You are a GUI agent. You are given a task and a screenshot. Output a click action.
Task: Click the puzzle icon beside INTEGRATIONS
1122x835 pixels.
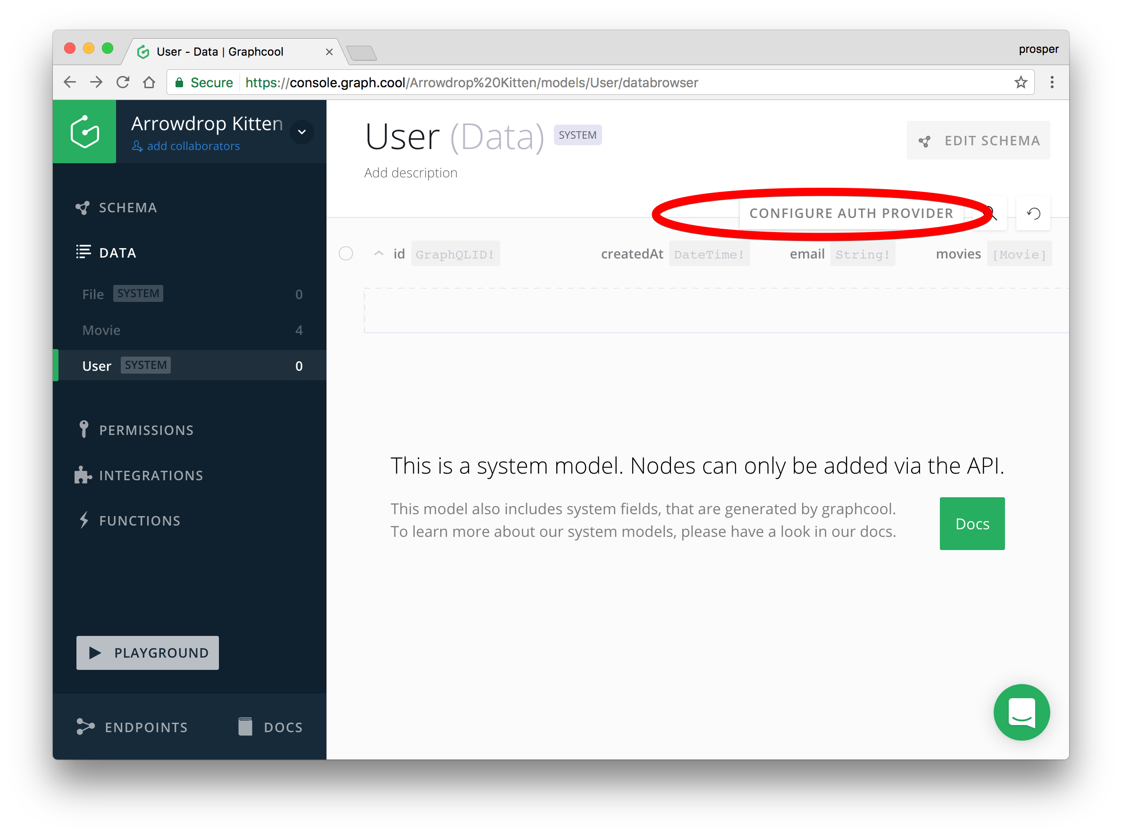[83, 475]
